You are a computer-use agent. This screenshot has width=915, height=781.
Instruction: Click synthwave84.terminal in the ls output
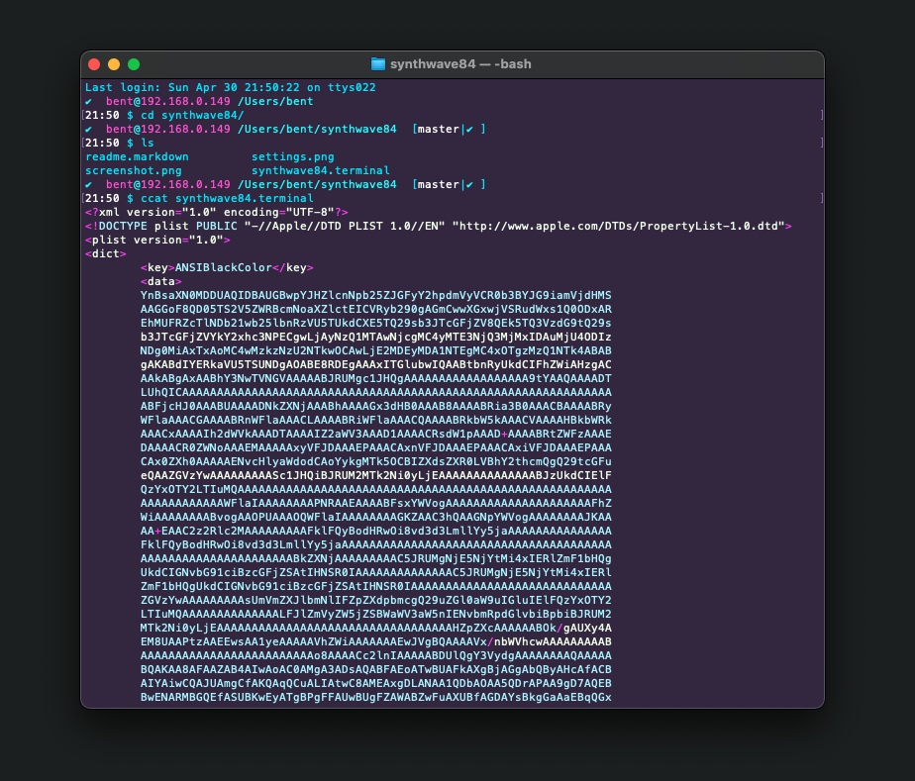click(321, 171)
